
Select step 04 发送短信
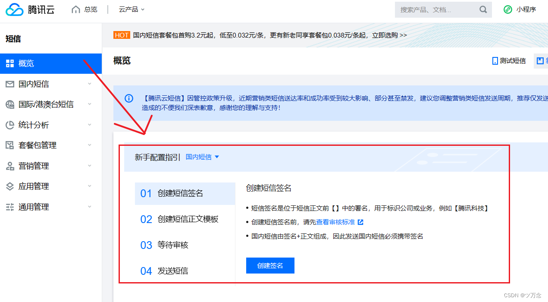pyautogui.click(x=185, y=271)
